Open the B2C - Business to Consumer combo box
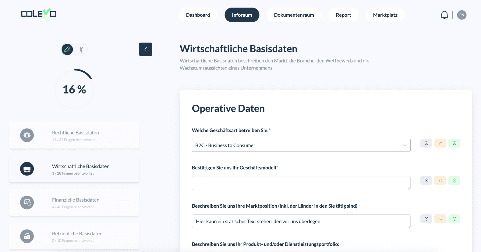Screen dimensions: 481x252 pyautogui.click(x=301, y=145)
